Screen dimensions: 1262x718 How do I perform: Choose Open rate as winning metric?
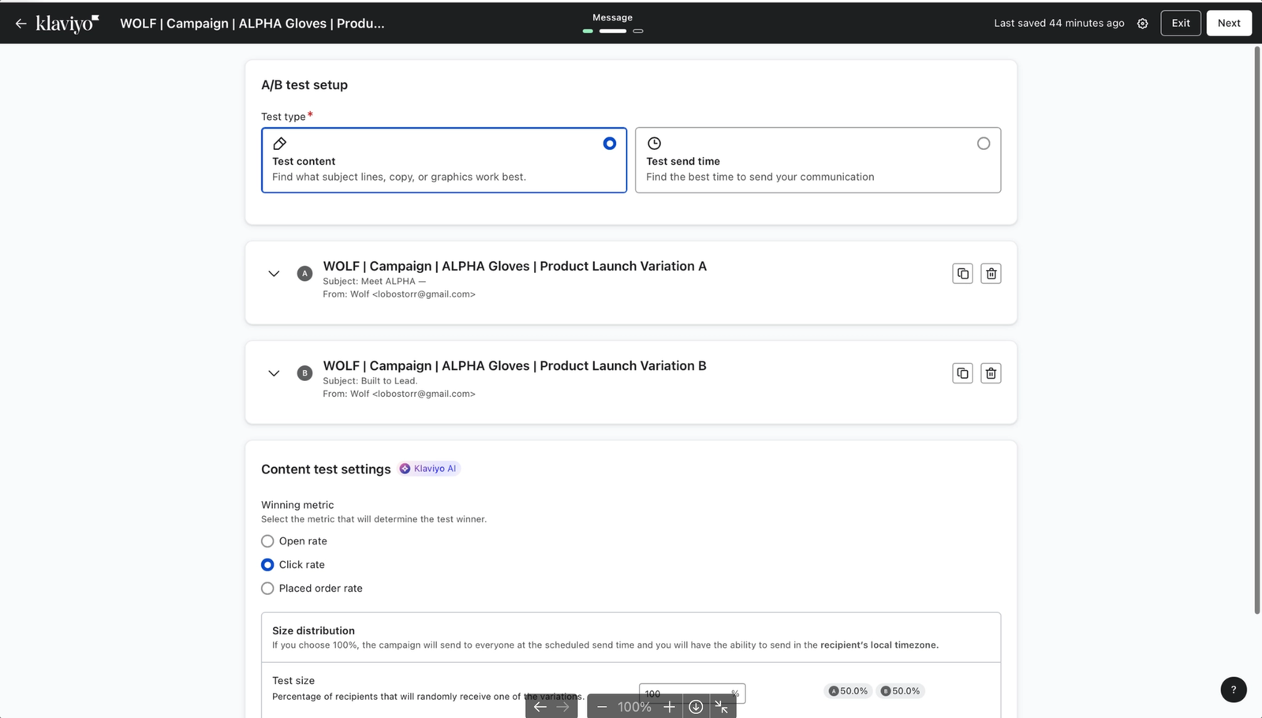(267, 541)
